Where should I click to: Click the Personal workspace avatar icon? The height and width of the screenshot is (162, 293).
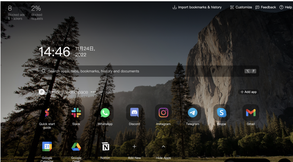tap(42, 92)
